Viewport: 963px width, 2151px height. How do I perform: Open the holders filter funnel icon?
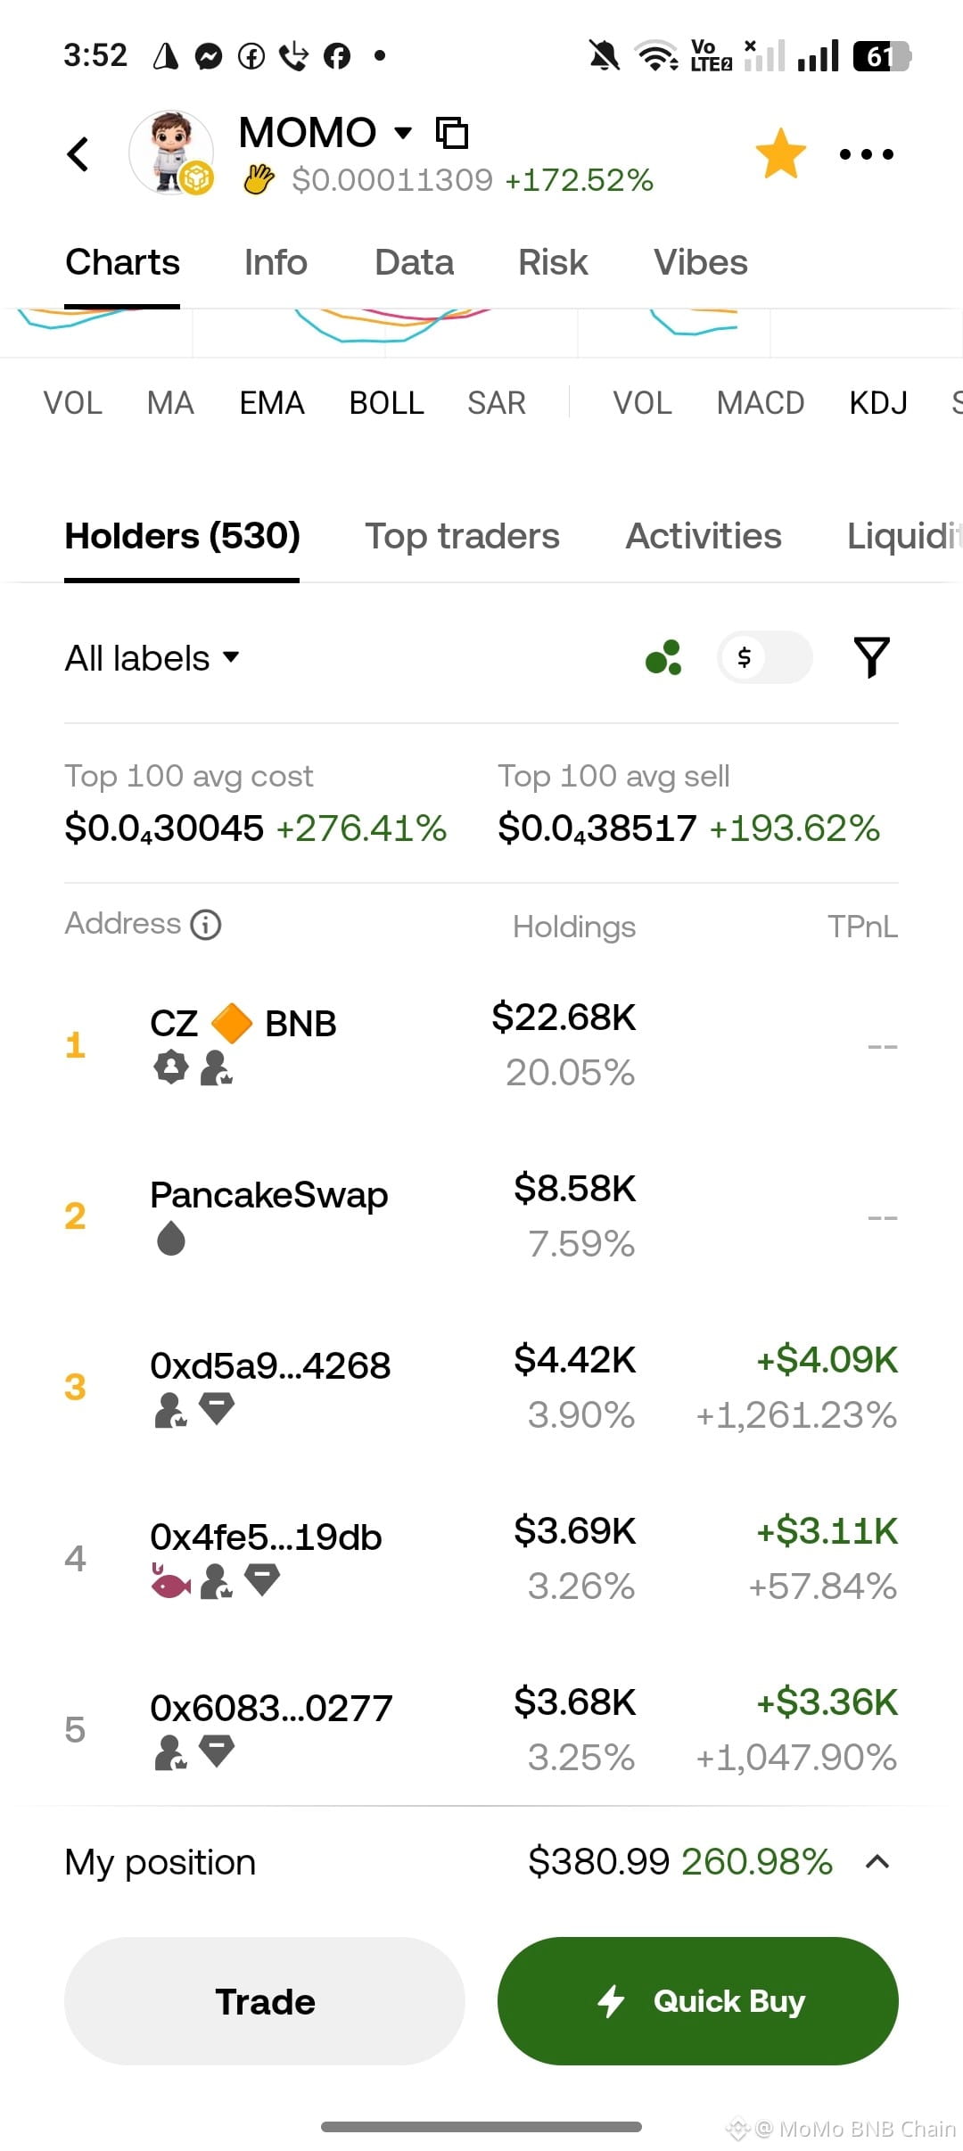871,657
